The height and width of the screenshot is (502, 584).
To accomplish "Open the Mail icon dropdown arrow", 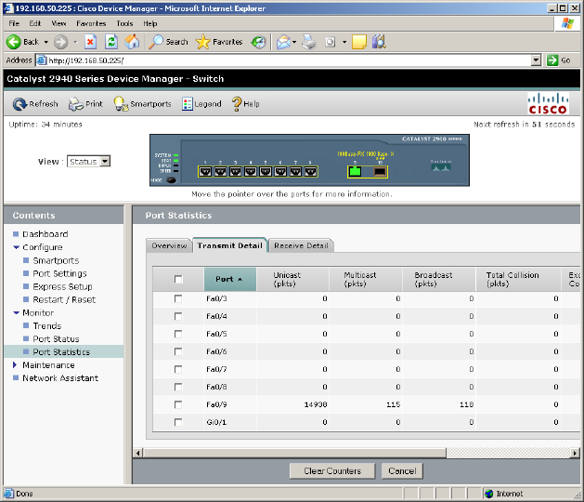I will pyautogui.click(x=294, y=42).
